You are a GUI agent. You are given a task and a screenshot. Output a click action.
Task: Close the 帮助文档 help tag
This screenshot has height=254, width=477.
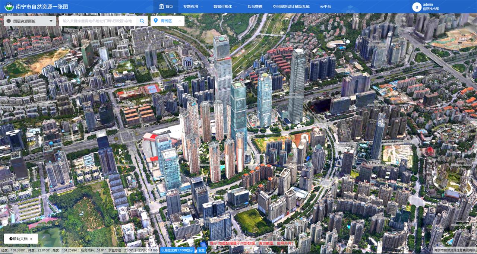click(x=31, y=239)
